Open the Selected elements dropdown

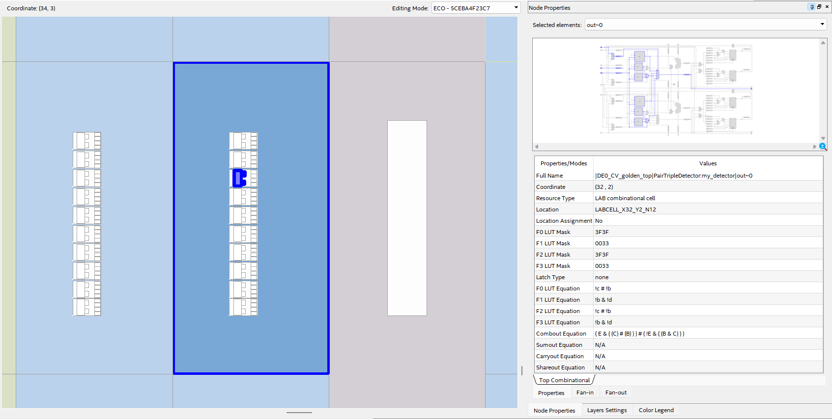(705, 25)
